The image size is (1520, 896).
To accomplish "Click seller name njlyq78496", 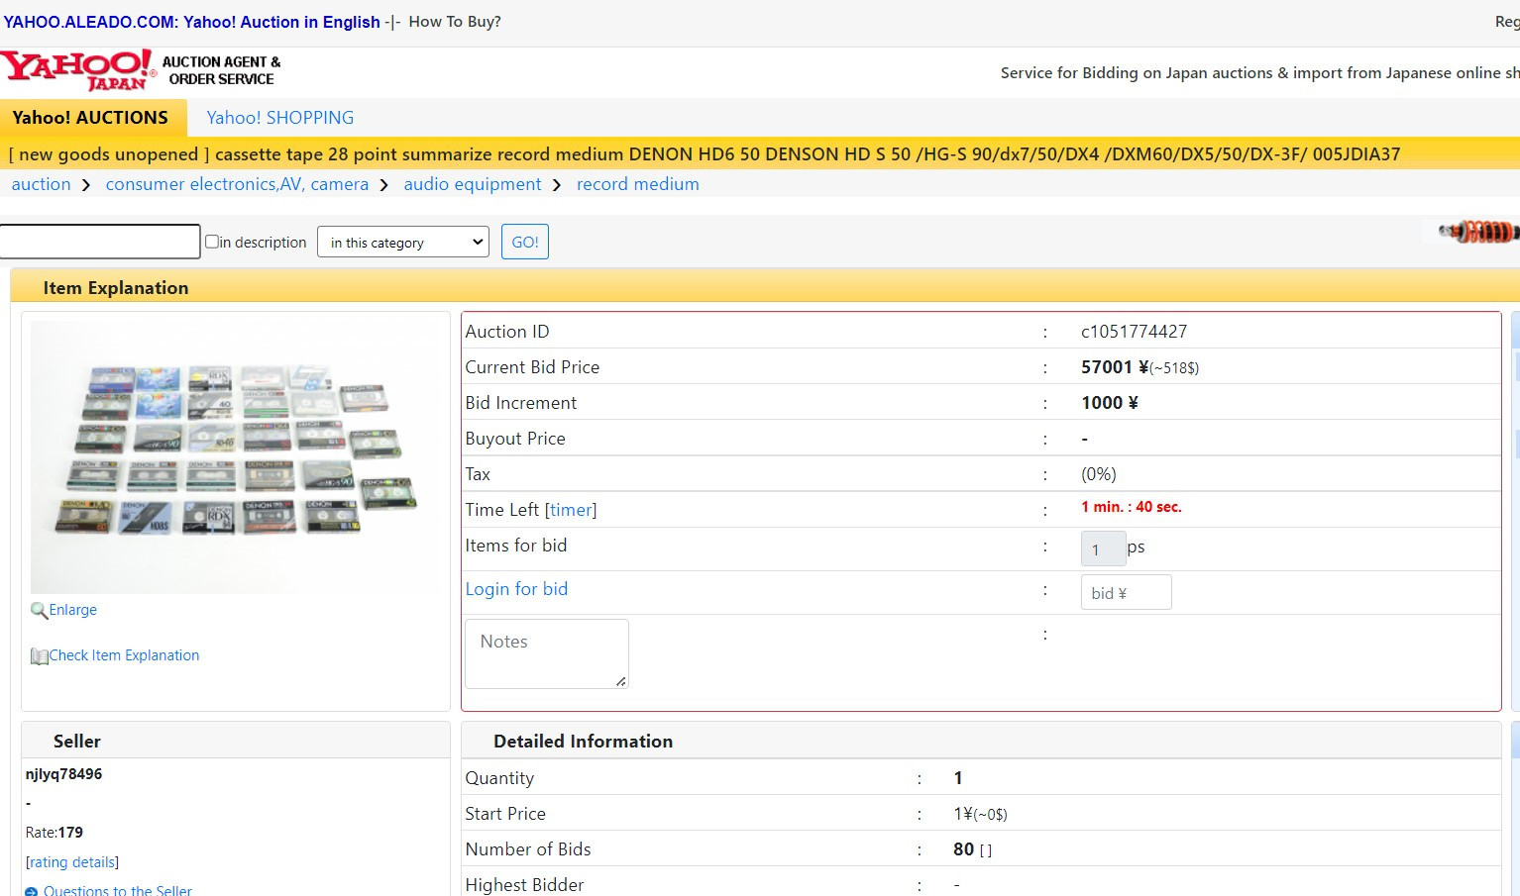I will click(x=63, y=774).
